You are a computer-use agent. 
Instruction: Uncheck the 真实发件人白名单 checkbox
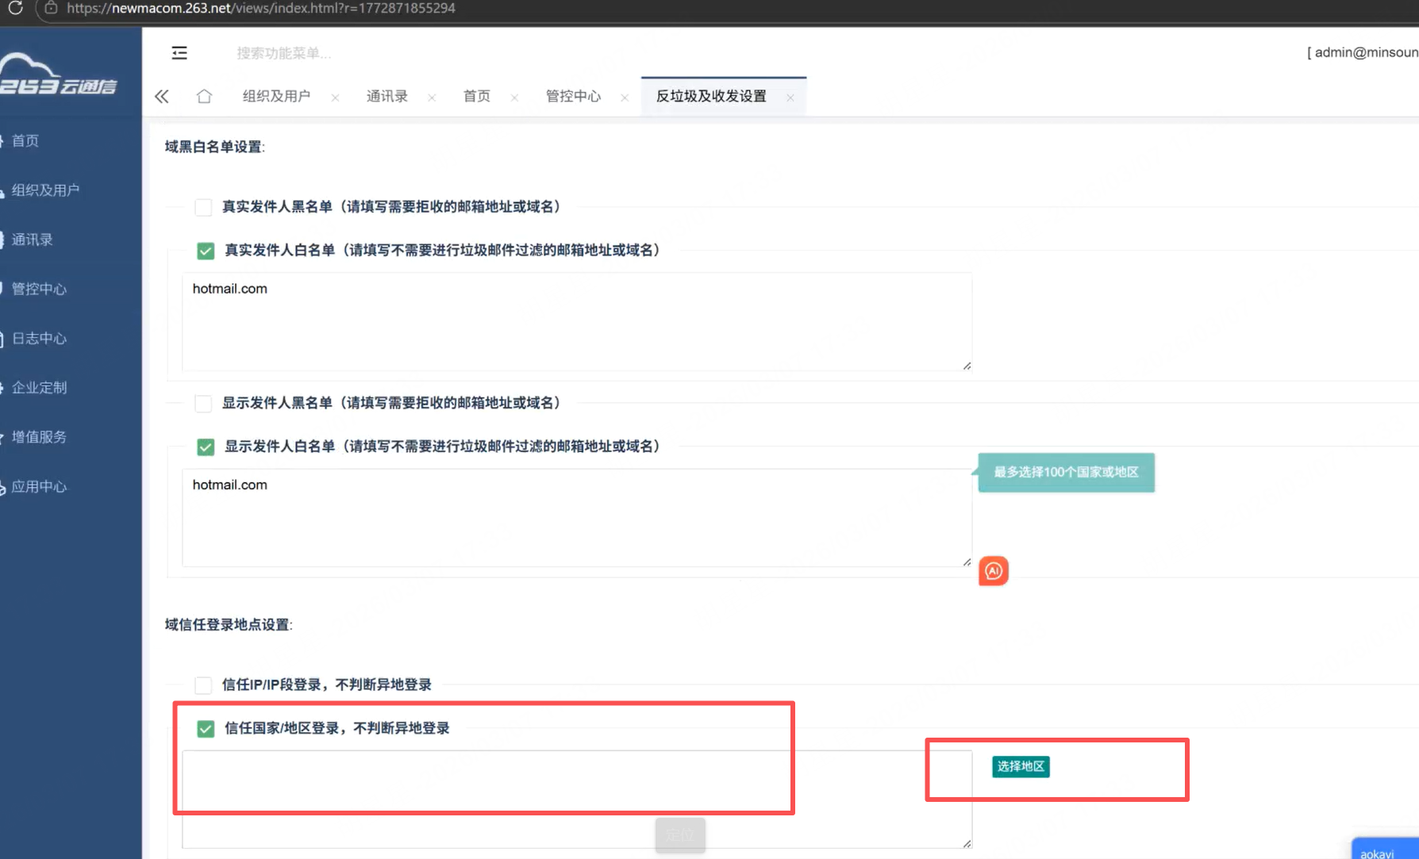pyautogui.click(x=206, y=251)
